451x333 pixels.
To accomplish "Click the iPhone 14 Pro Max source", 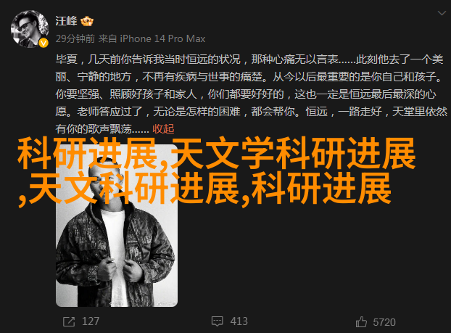I will 162,38.
